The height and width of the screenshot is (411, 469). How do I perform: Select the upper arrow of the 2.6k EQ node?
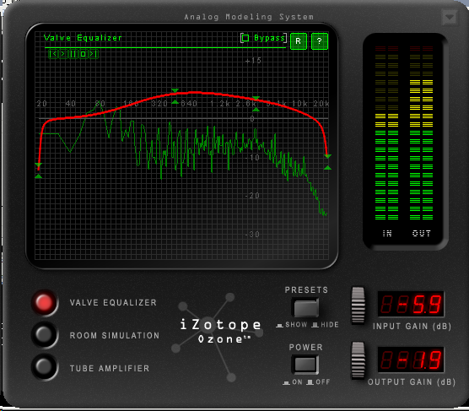pyautogui.click(x=256, y=98)
